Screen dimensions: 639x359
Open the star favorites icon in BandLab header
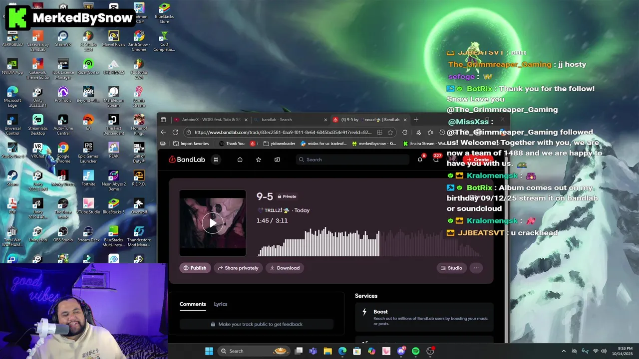coord(259,160)
